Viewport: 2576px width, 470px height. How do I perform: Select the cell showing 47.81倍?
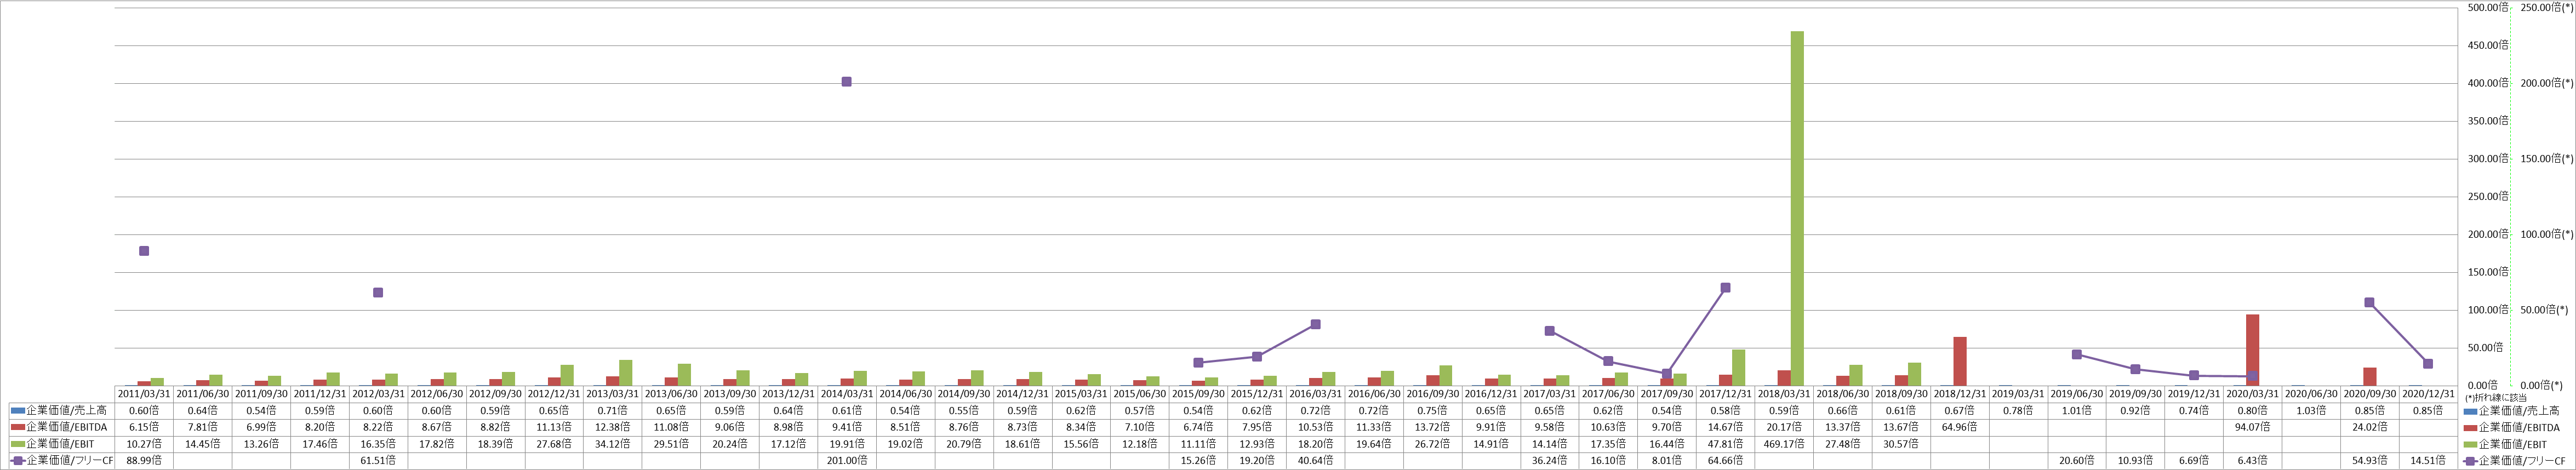[1725, 444]
